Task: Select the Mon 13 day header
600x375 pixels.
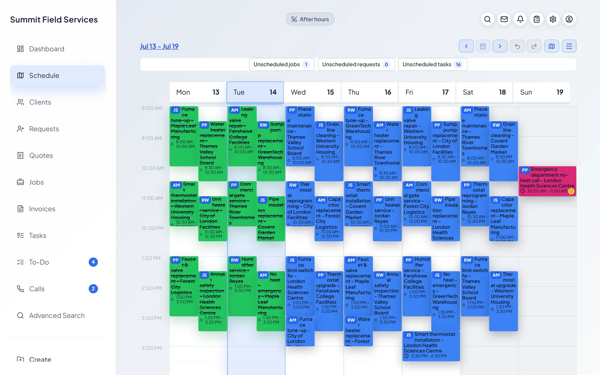Action: point(198,92)
